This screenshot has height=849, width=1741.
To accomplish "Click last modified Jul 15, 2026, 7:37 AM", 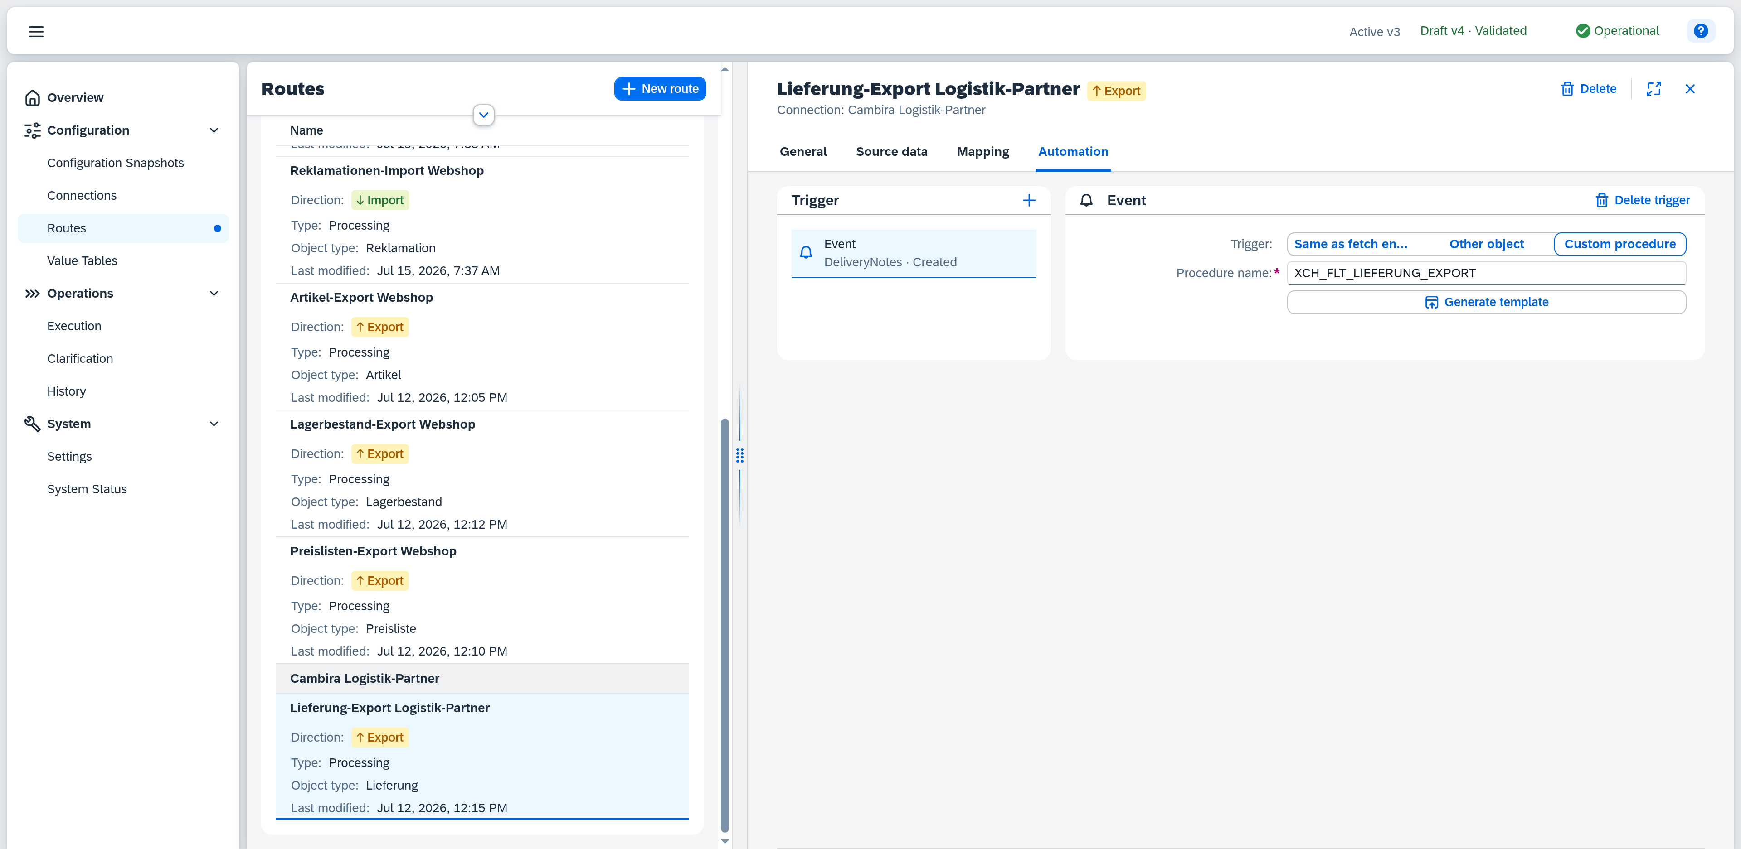I will 438,271.
